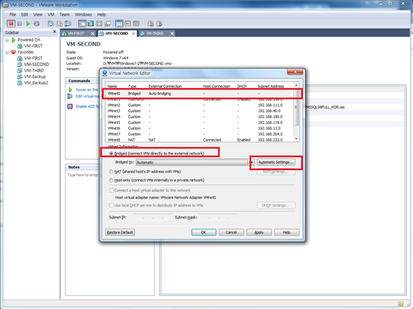Click the Reset toolbar icon
This screenshot has width=413, height=309.
pos(36,23)
